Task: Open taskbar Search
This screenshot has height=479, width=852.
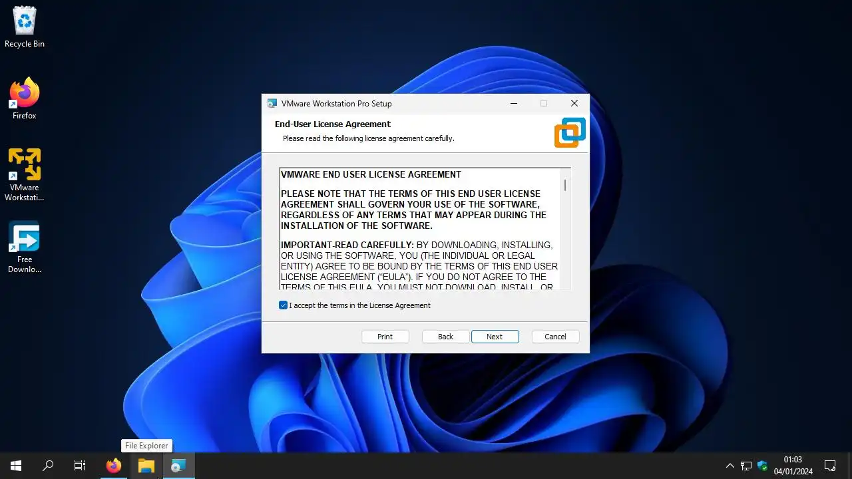Action: click(x=48, y=466)
